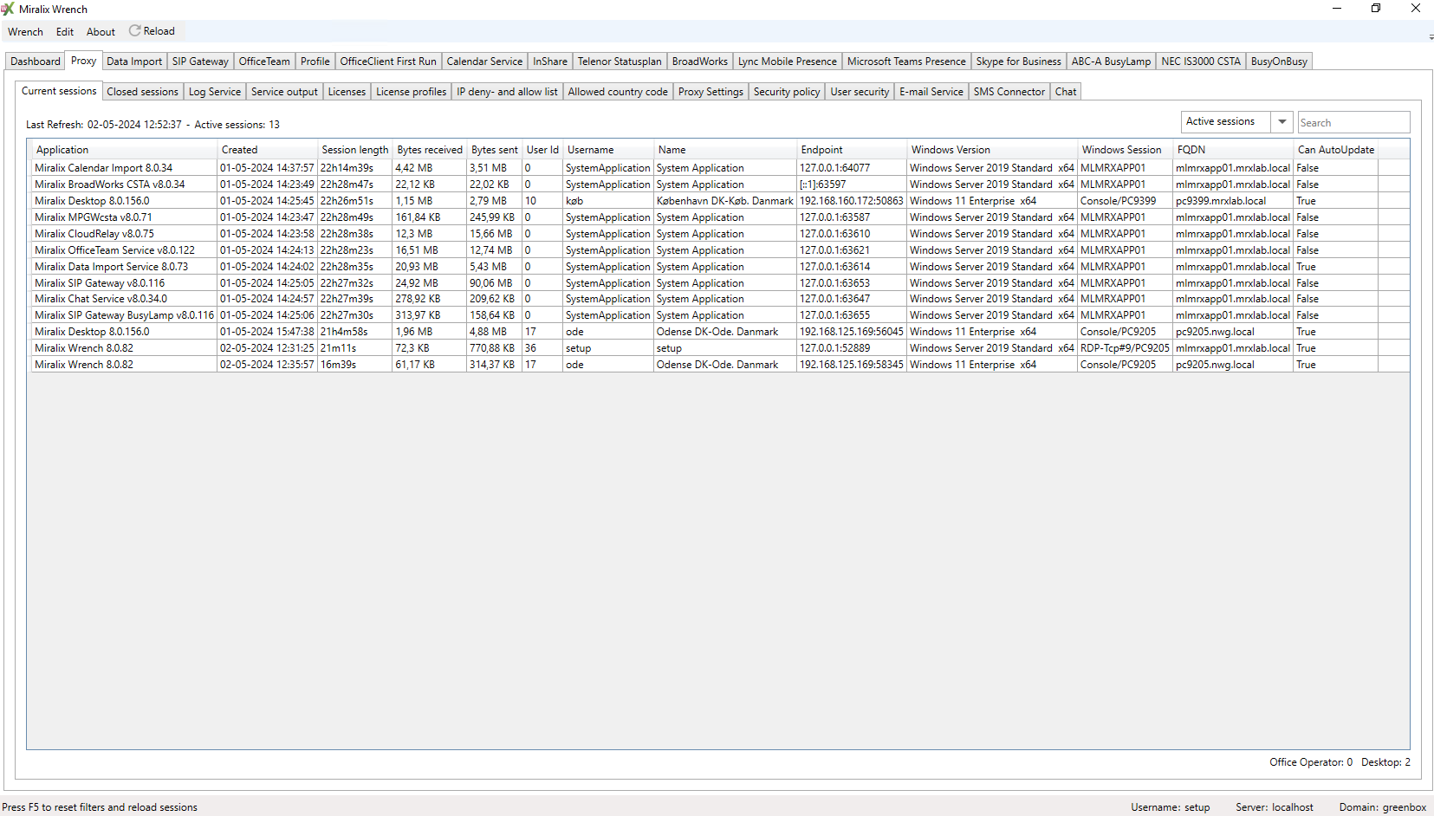Open Microsoft Teams Presence tab
The height and width of the screenshot is (816, 1434).
[x=906, y=62]
